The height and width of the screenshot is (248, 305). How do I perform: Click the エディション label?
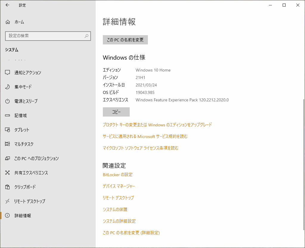click(x=112, y=70)
